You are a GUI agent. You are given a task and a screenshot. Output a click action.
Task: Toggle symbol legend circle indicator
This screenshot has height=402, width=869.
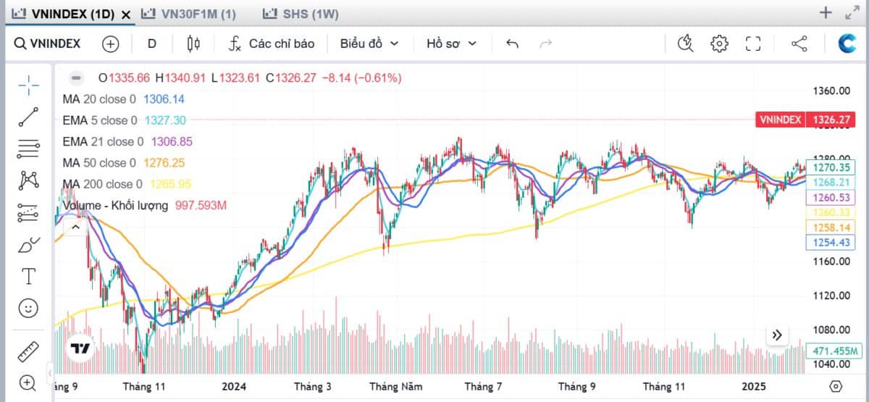point(75,78)
